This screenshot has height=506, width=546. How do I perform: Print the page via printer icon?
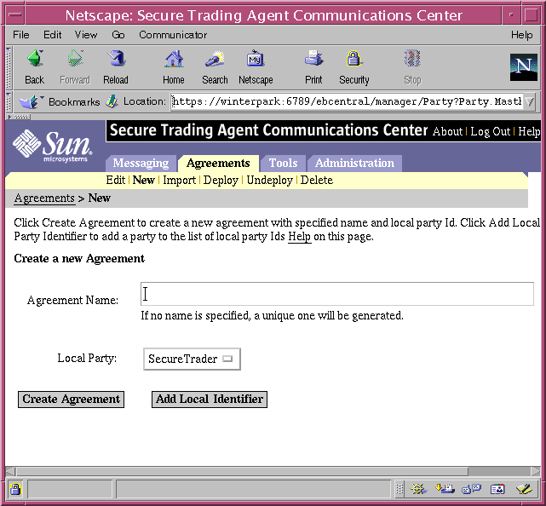pos(313,58)
